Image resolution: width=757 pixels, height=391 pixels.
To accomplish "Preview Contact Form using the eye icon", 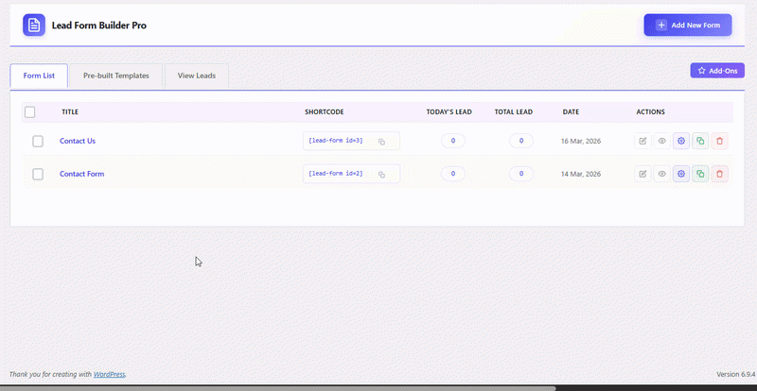I will click(662, 174).
